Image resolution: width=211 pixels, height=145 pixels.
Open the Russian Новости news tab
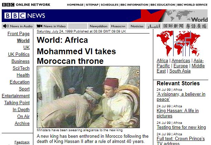point(118,26)
